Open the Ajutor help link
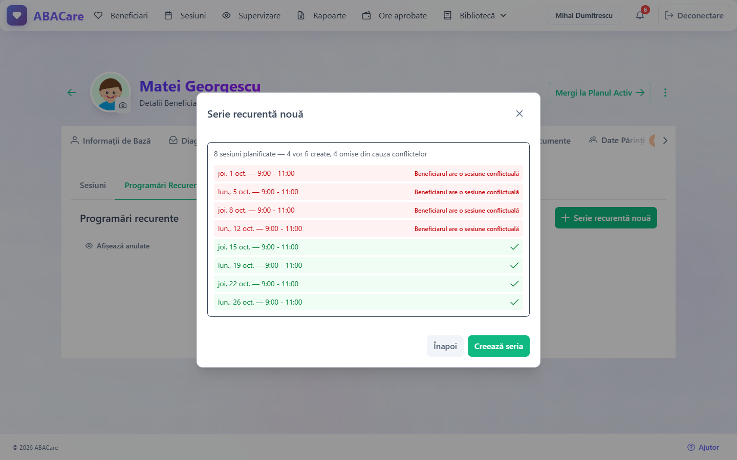Viewport: 737px width, 460px height. point(703,447)
